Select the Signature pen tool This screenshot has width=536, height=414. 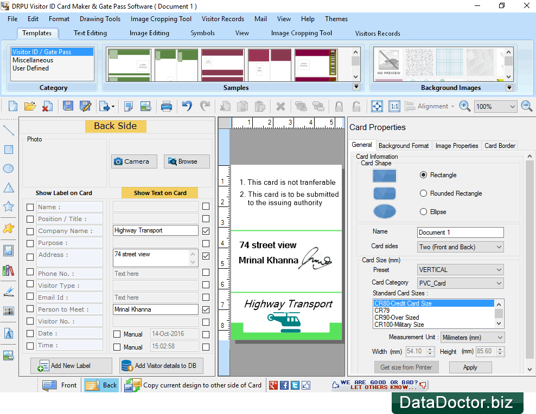(8, 291)
